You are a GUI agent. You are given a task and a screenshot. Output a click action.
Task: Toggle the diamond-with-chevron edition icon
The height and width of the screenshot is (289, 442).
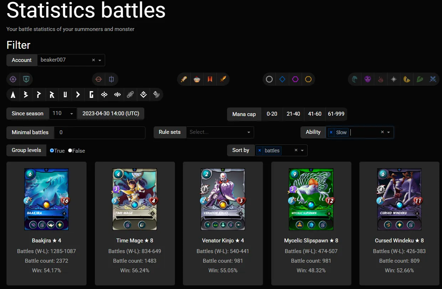143,95
